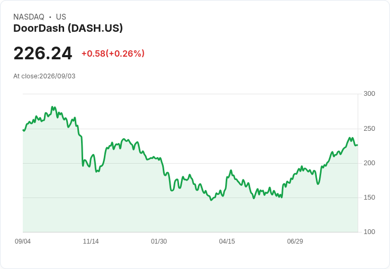
Task: Open the DoorDash (DASH.US) title
Action: (68, 29)
